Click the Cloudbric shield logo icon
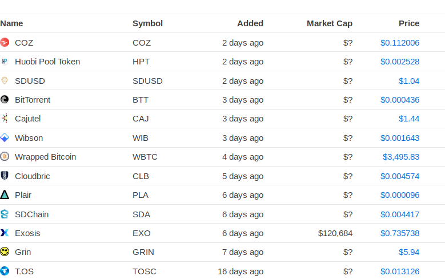This screenshot has width=445, height=280. [x=5, y=176]
